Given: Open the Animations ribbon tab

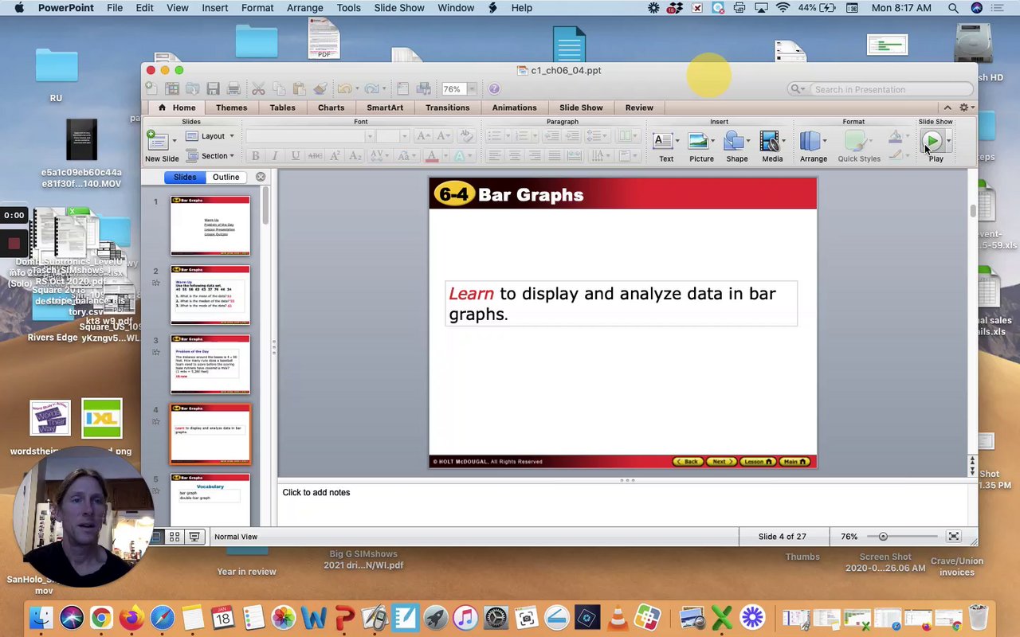Looking at the screenshot, I should 514,107.
